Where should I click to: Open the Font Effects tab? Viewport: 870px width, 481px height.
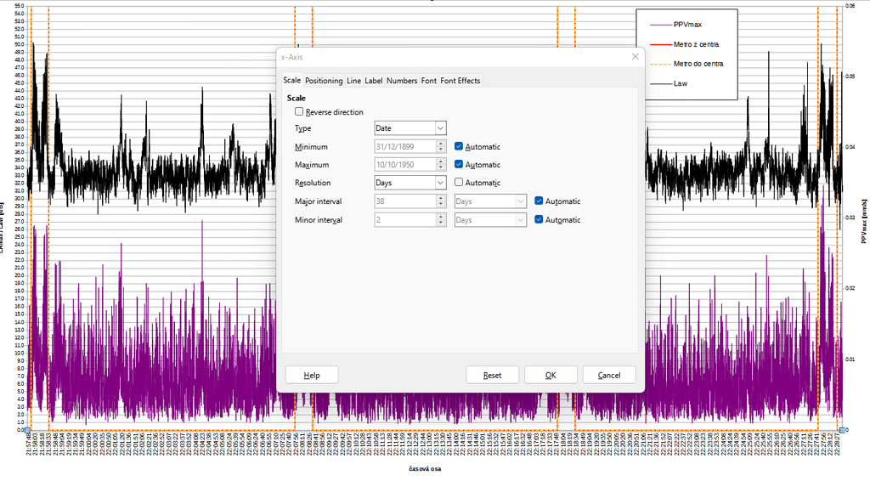click(460, 81)
